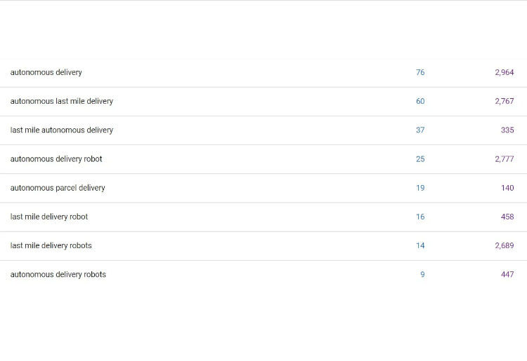Screen dimensions: 527x361
Task: Open the 'autonomous delivery robots' query
Action: click(58, 274)
